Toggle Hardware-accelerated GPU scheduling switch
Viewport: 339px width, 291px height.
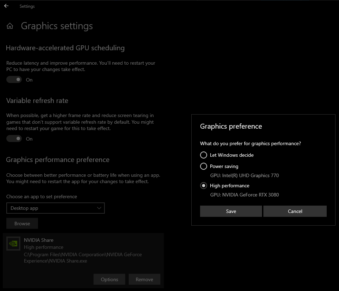14,79
